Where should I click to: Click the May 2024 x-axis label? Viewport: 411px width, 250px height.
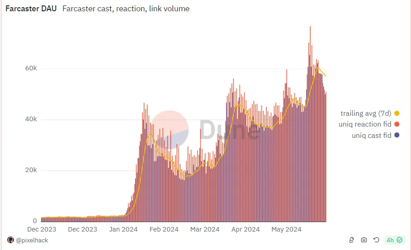[286, 229]
